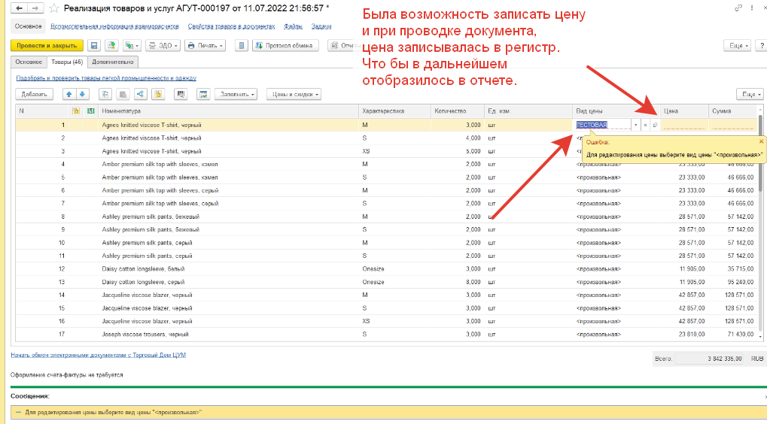The image size is (767, 424).
Task: Expand the Заполнить dropdown
Action: (x=236, y=94)
